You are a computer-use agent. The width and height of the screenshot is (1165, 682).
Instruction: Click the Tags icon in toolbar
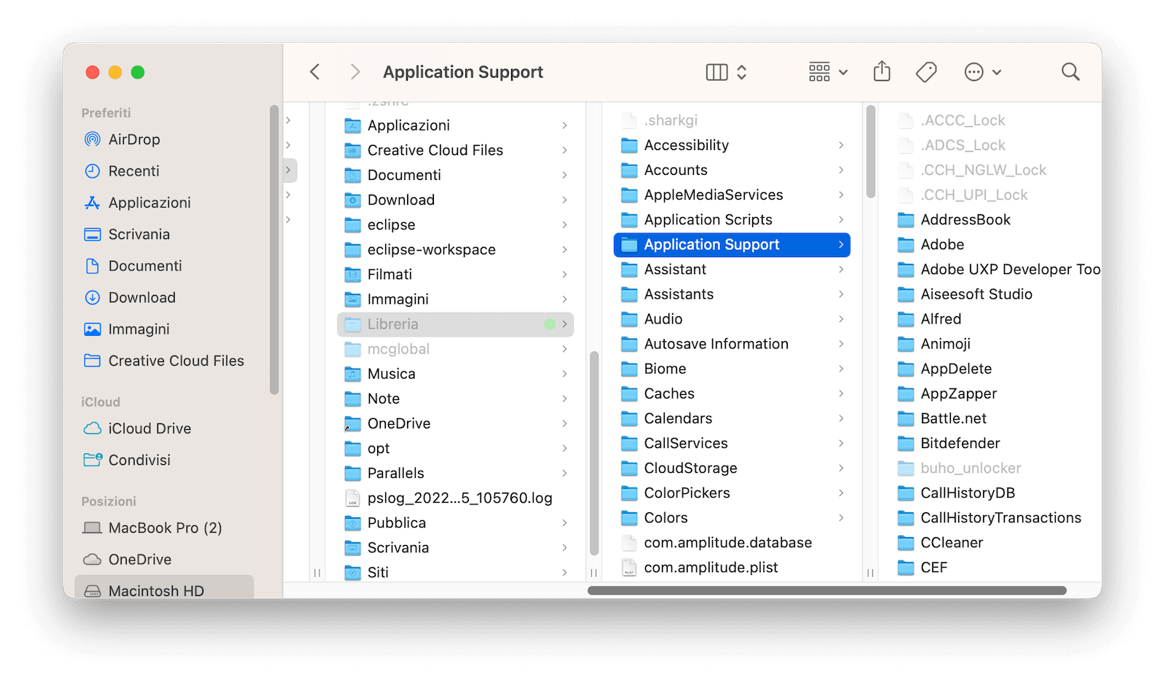[x=925, y=71]
